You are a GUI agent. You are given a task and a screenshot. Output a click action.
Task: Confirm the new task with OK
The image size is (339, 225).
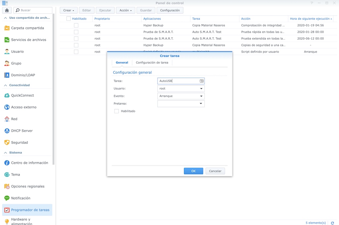pos(193,171)
